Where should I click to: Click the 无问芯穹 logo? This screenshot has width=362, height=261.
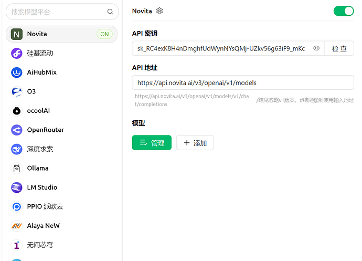coord(17,245)
